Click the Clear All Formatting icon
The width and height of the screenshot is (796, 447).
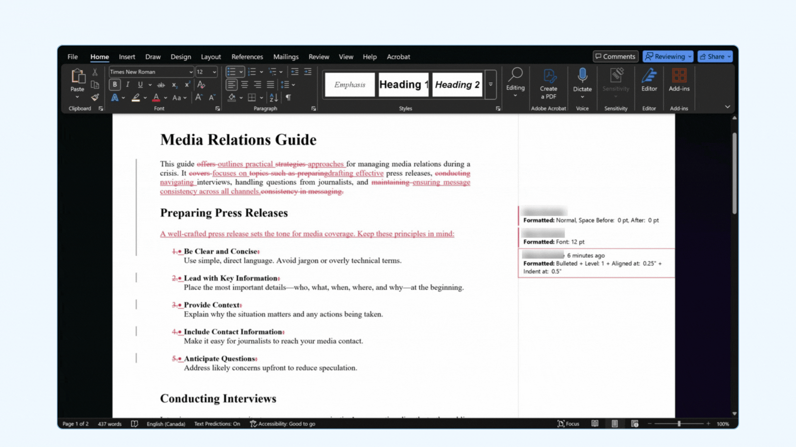[x=201, y=85]
